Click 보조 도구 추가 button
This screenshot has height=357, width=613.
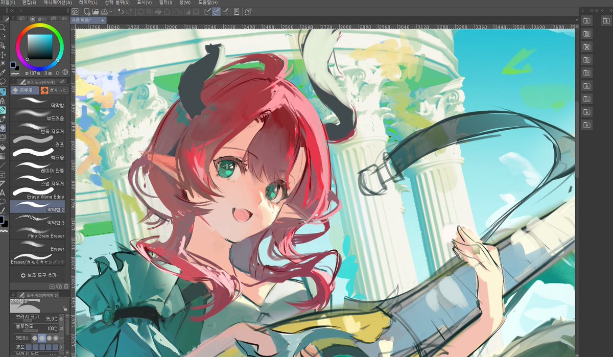(x=38, y=275)
